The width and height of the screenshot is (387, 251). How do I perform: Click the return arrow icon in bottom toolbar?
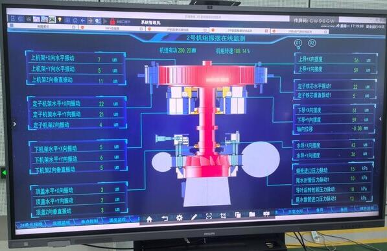165,218
